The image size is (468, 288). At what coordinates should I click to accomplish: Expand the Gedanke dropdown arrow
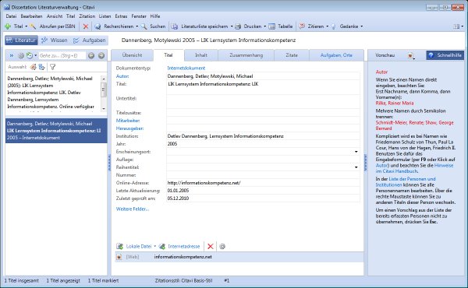pyautogui.click(x=362, y=26)
